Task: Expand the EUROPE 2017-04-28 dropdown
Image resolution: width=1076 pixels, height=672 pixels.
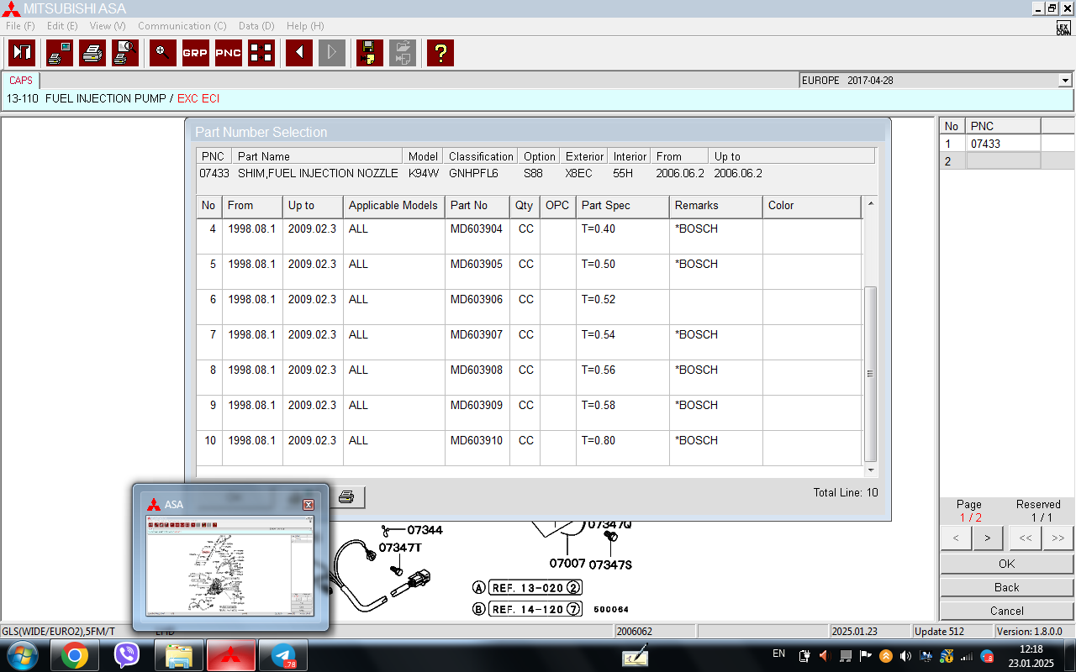Action: (x=1065, y=81)
